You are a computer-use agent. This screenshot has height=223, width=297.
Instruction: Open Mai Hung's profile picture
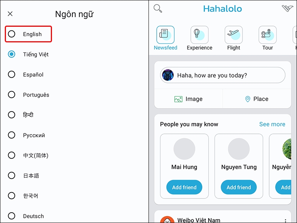(184, 149)
